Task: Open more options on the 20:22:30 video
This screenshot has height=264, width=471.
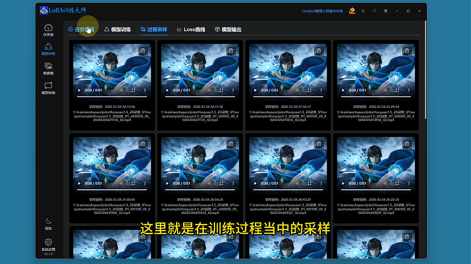Action: (x=409, y=183)
